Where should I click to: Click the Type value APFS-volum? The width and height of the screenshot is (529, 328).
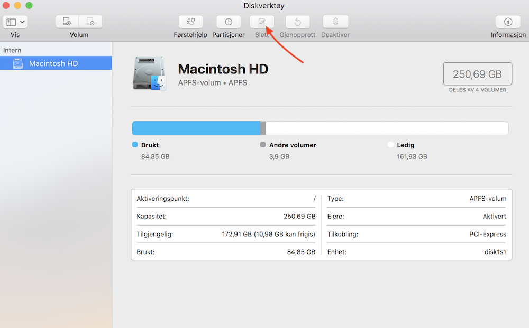tap(488, 199)
